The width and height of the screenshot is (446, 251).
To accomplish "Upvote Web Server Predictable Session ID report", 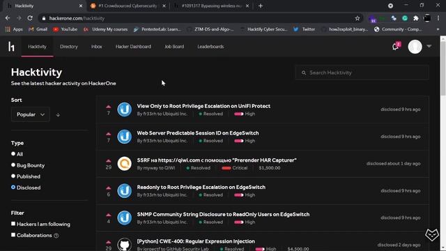I will click(109, 134).
